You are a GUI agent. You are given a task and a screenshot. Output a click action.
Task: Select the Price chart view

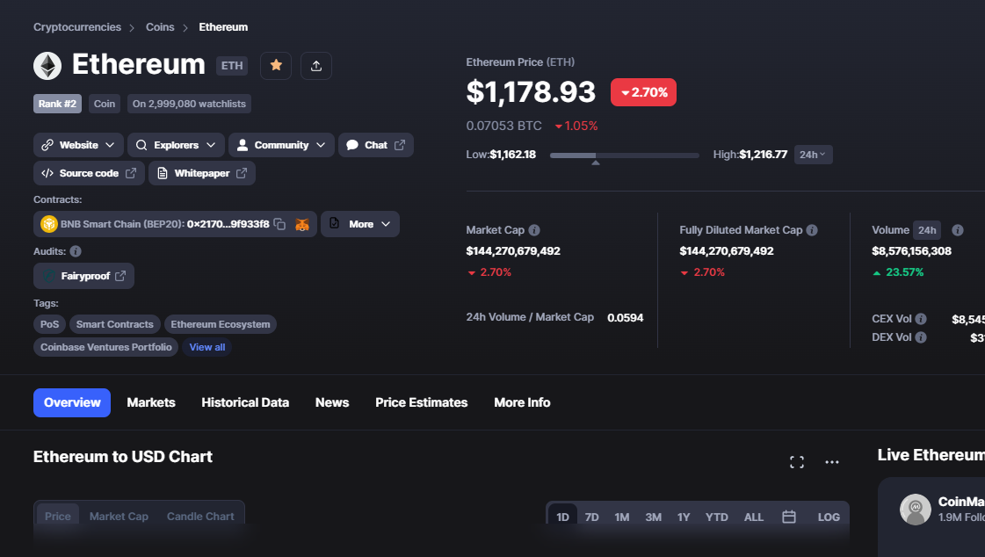pos(57,517)
